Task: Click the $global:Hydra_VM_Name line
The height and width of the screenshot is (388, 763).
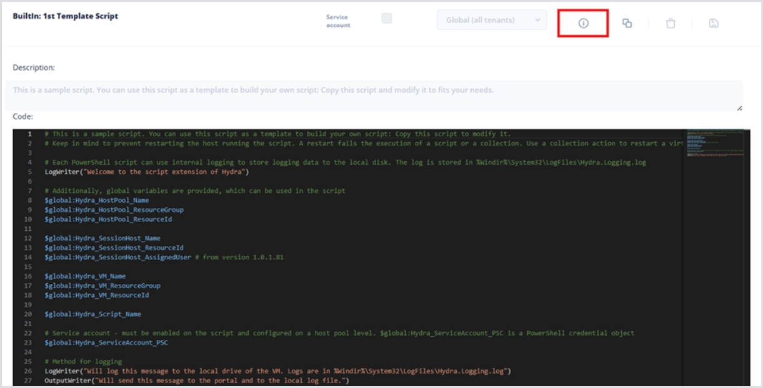Action: (x=85, y=276)
